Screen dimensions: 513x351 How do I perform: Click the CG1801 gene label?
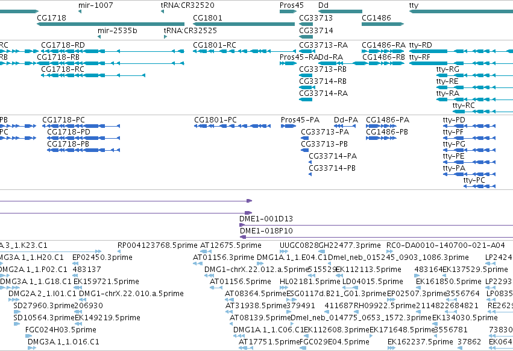[207, 17]
